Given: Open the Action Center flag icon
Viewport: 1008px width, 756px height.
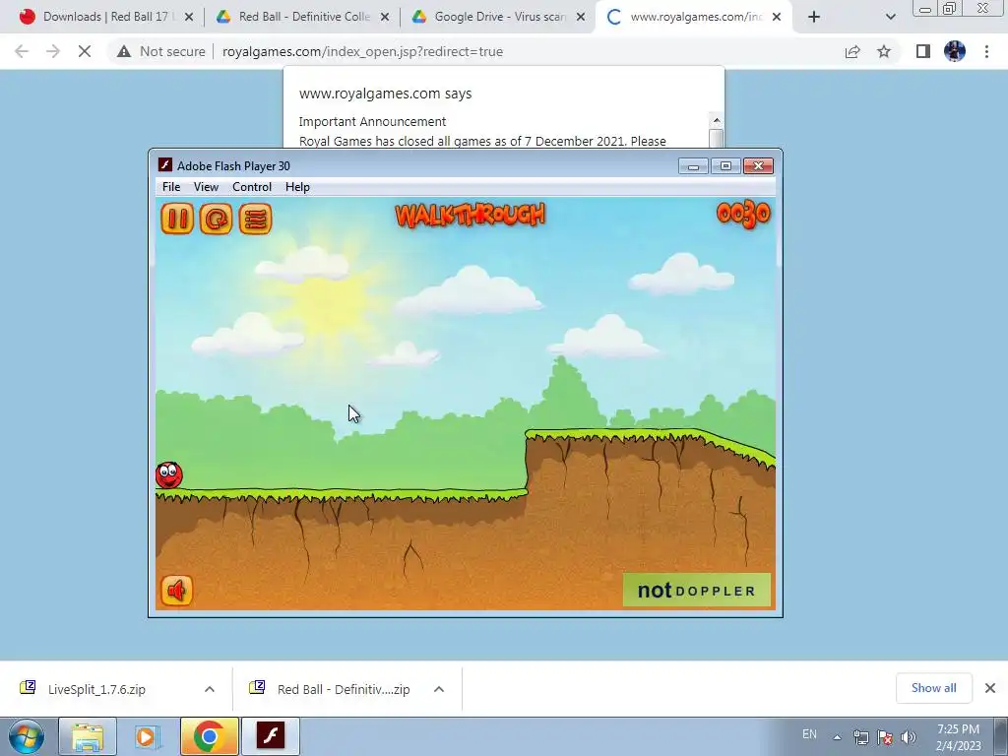Looking at the screenshot, I should tap(885, 737).
